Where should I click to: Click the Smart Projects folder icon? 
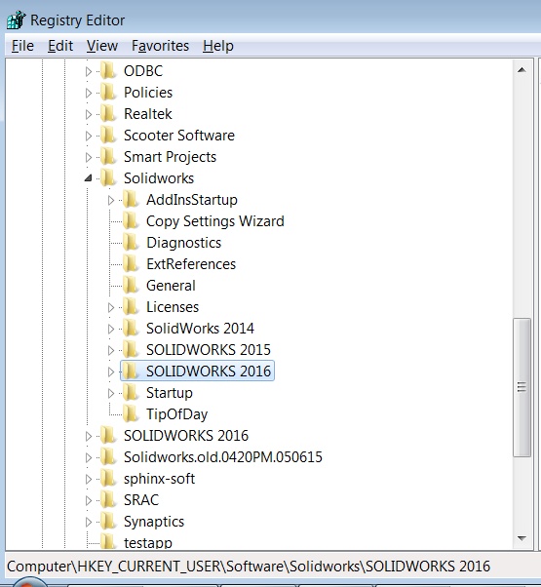coord(108,156)
